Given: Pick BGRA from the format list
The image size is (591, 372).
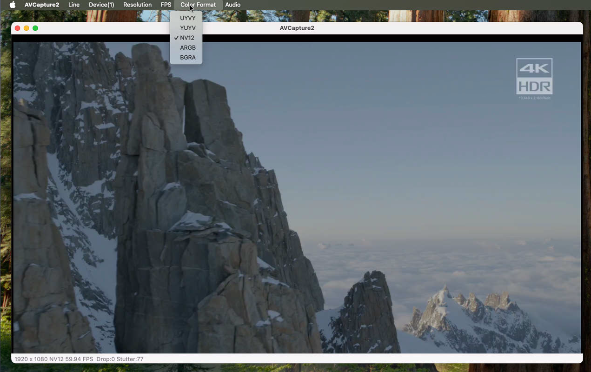Looking at the screenshot, I should (x=187, y=57).
